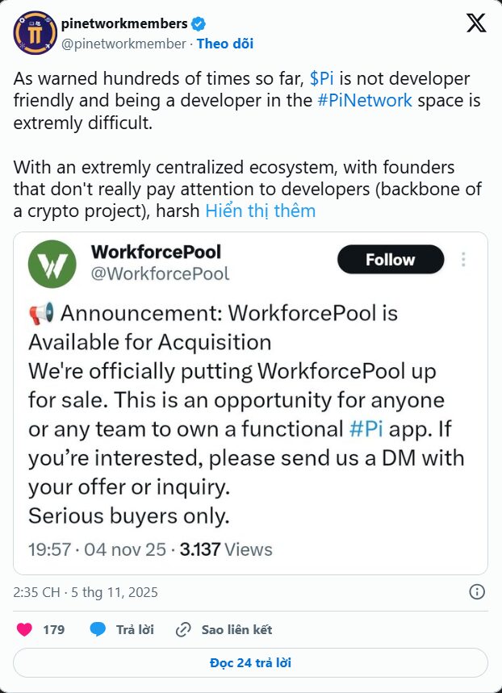Click Đọc 24 trả lời button
502x693 pixels.
pos(250,663)
